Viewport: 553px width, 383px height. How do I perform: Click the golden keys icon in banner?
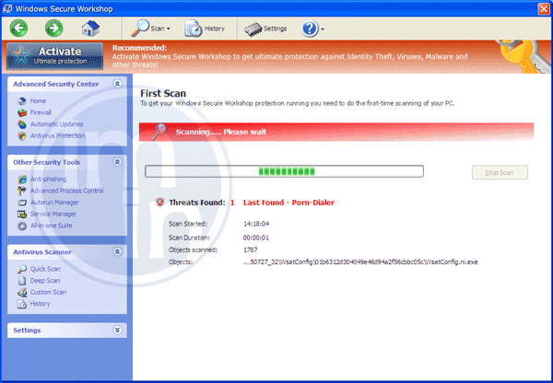click(524, 56)
